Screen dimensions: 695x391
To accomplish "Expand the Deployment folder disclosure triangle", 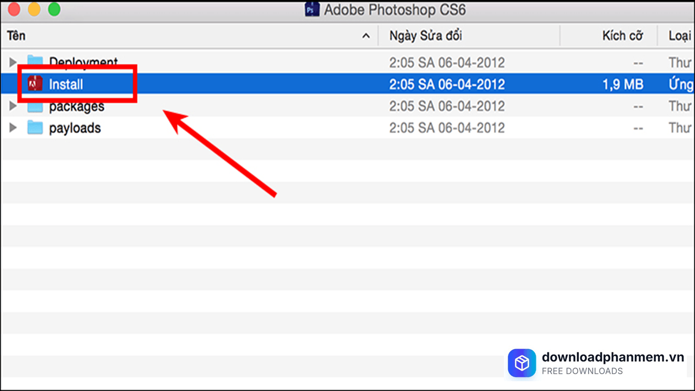I will click(x=13, y=62).
